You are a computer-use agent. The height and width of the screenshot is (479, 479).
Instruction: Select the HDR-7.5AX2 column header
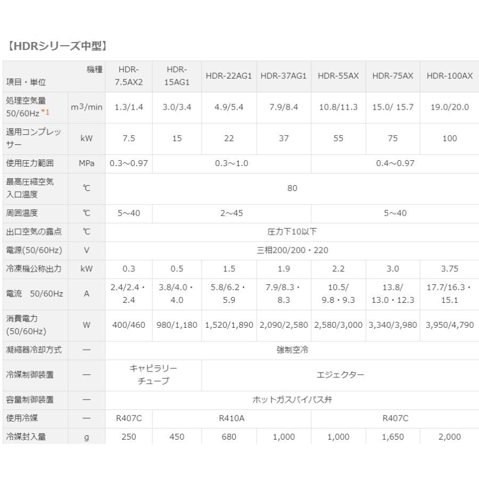click(x=129, y=76)
